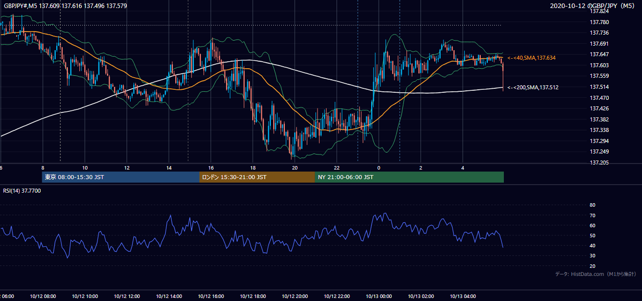Click the RSI axis value 70
Screen dimensions: 642x301
coord(592,215)
